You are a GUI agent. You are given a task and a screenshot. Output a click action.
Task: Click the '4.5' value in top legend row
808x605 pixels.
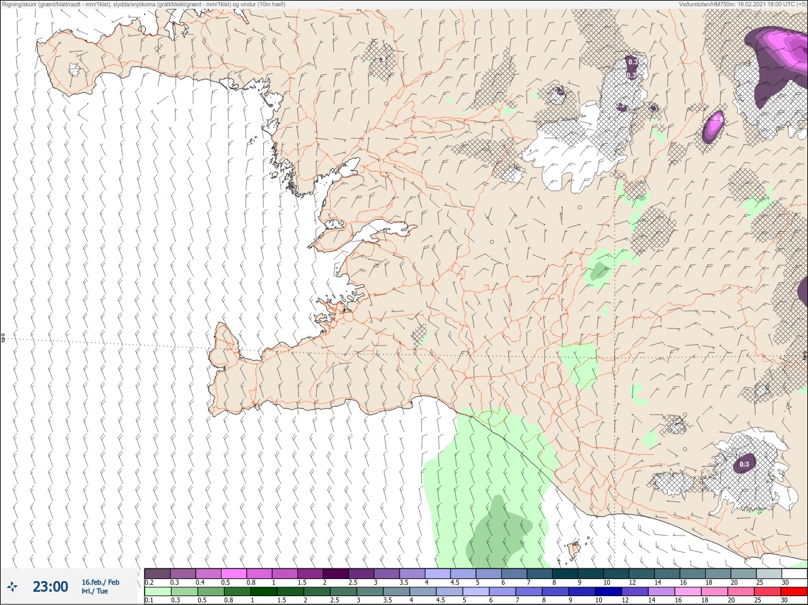click(454, 582)
